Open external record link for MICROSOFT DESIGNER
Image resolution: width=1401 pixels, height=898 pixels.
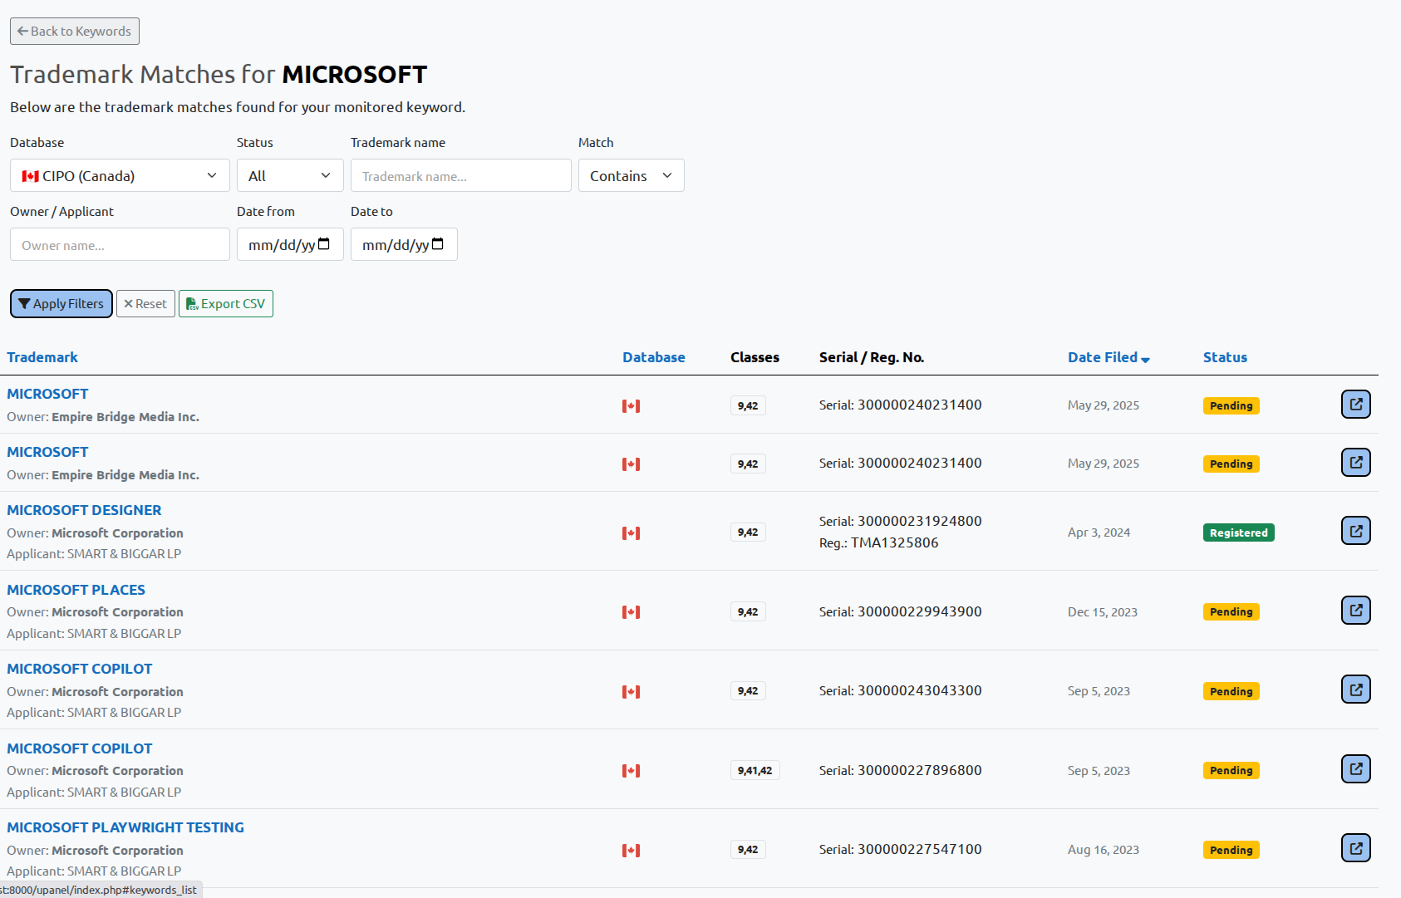[1355, 530]
